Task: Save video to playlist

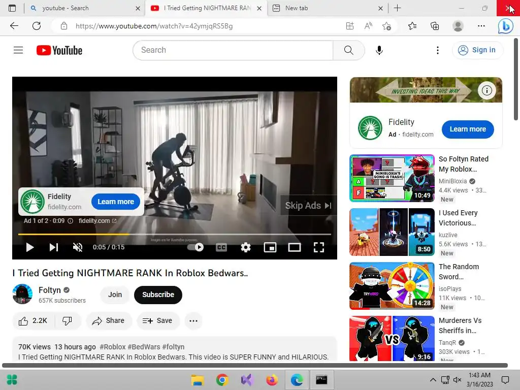Action: (x=157, y=321)
